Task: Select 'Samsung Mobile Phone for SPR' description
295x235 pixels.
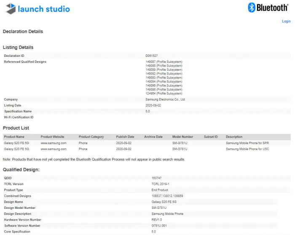Action: (x=247, y=143)
